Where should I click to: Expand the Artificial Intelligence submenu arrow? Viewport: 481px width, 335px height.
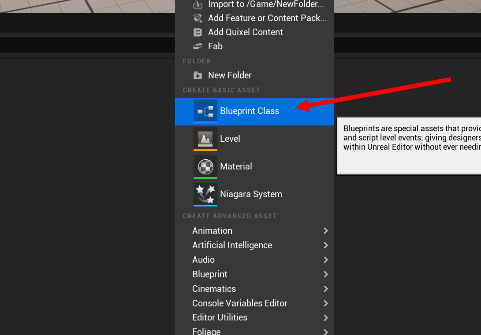(326, 245)
